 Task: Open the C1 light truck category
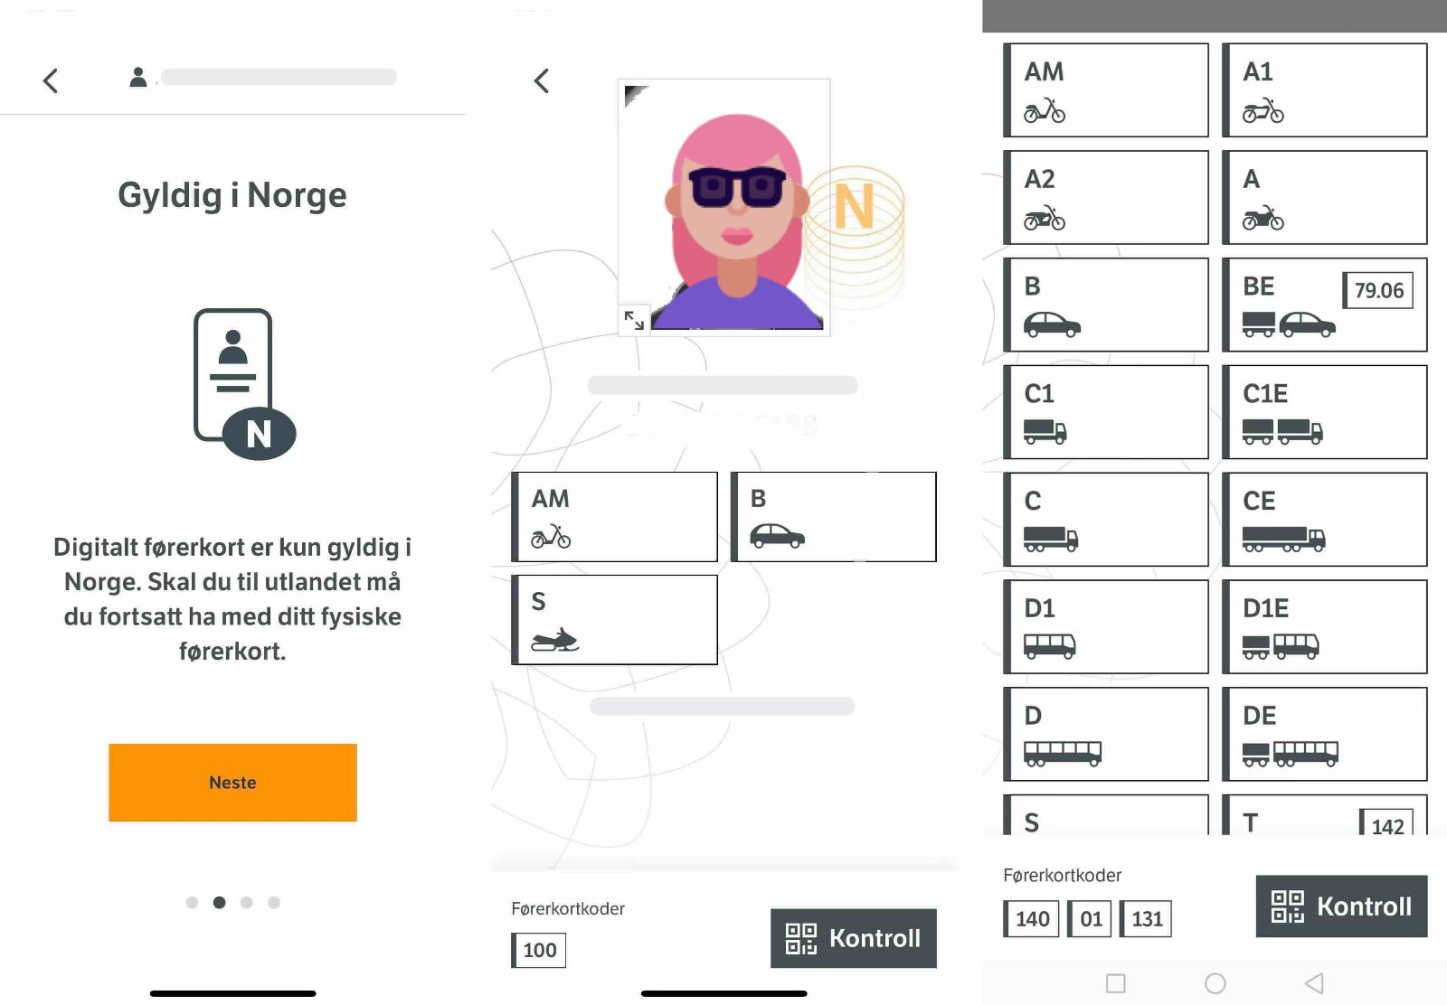(x=1106, y=412)
